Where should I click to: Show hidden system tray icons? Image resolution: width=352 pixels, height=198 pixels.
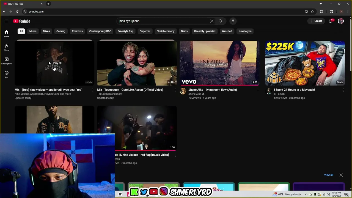coord(306,194)
